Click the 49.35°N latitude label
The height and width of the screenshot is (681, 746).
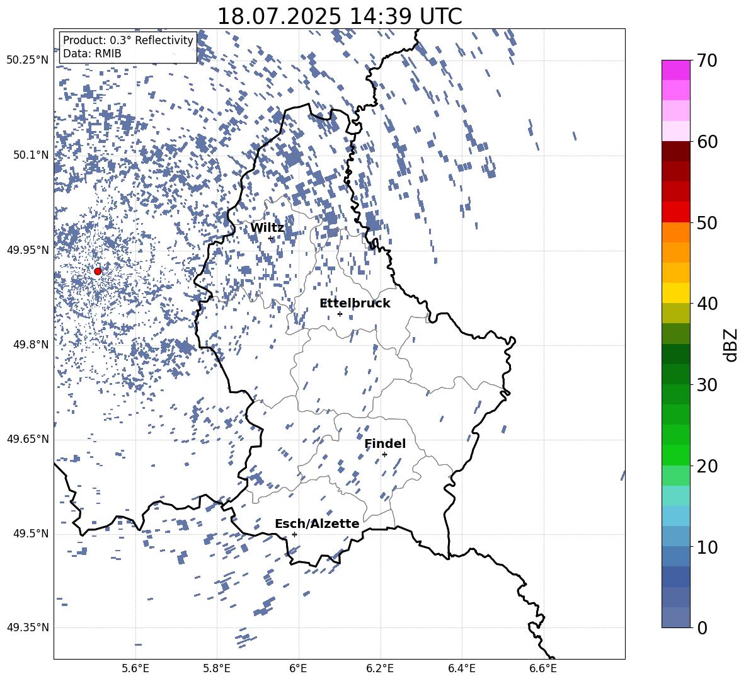[28, 627]
